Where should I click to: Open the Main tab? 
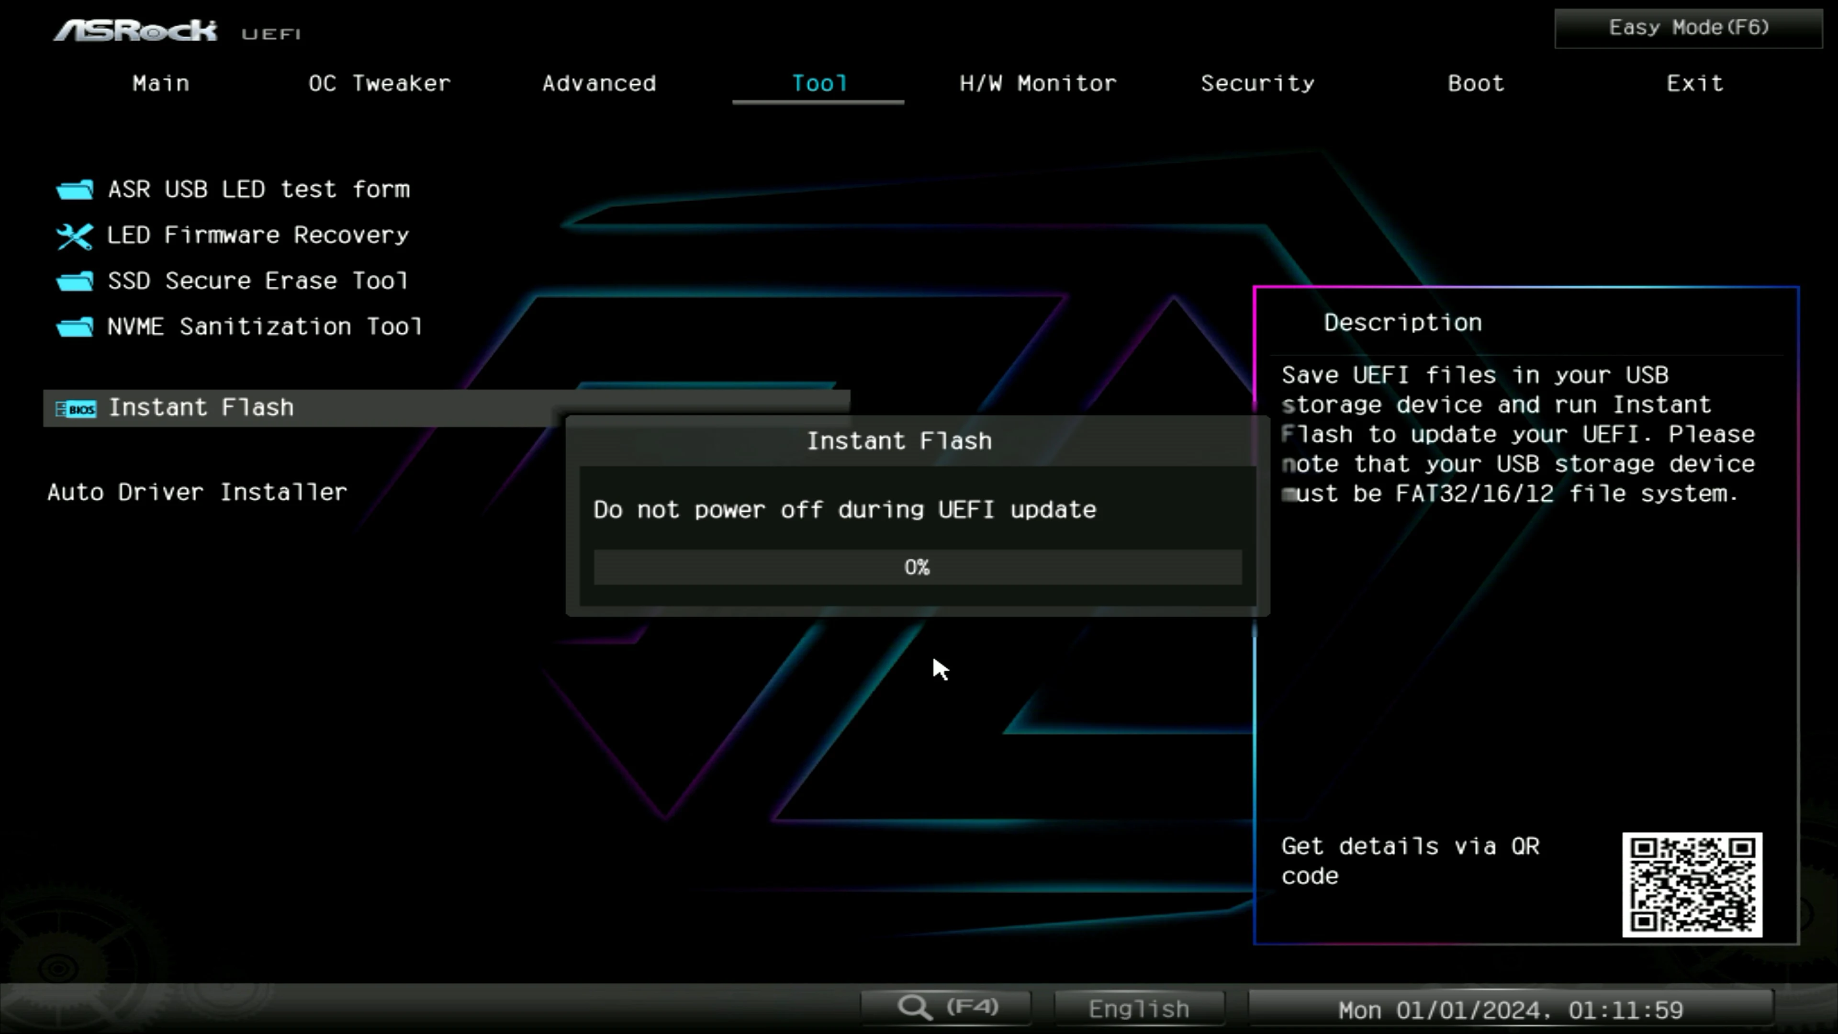tap(160, 83)
